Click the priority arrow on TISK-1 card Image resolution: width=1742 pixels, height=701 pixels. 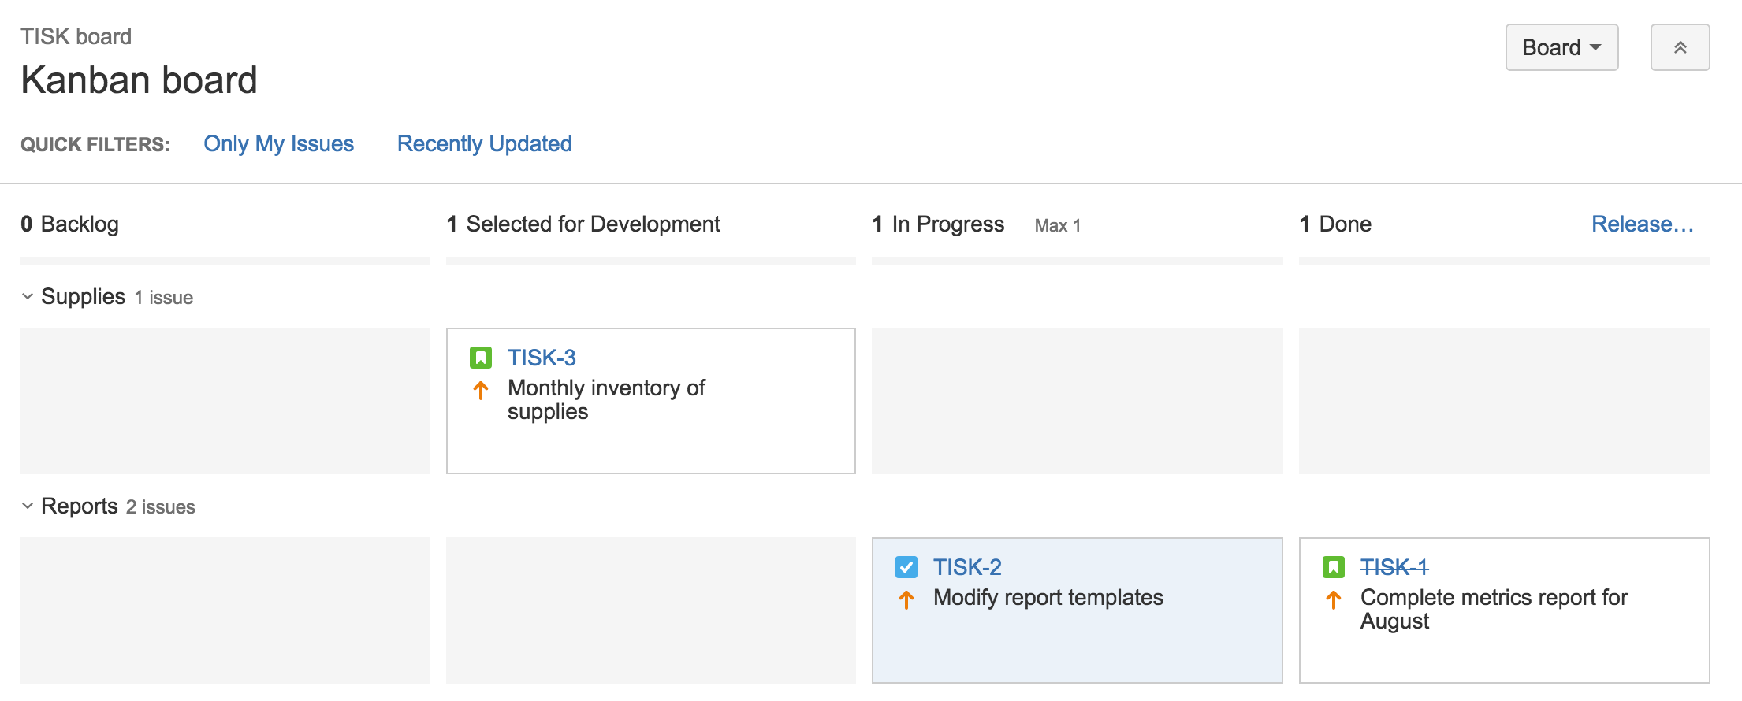[1334, 599]
